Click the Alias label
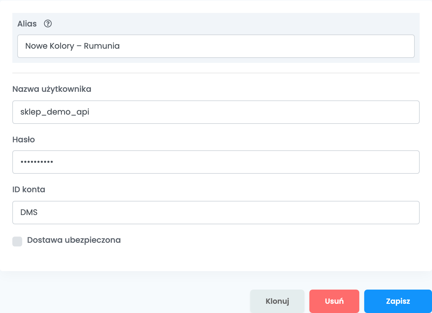The image size is (432, 313). click(27, 24)
